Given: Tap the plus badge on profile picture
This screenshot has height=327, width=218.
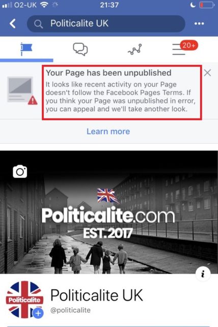Looking at the screenshot, I should click(38, 313).
